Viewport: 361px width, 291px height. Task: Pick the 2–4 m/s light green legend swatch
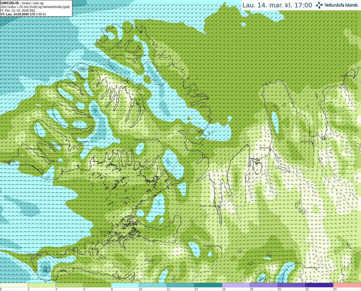[x=42, y=285]
